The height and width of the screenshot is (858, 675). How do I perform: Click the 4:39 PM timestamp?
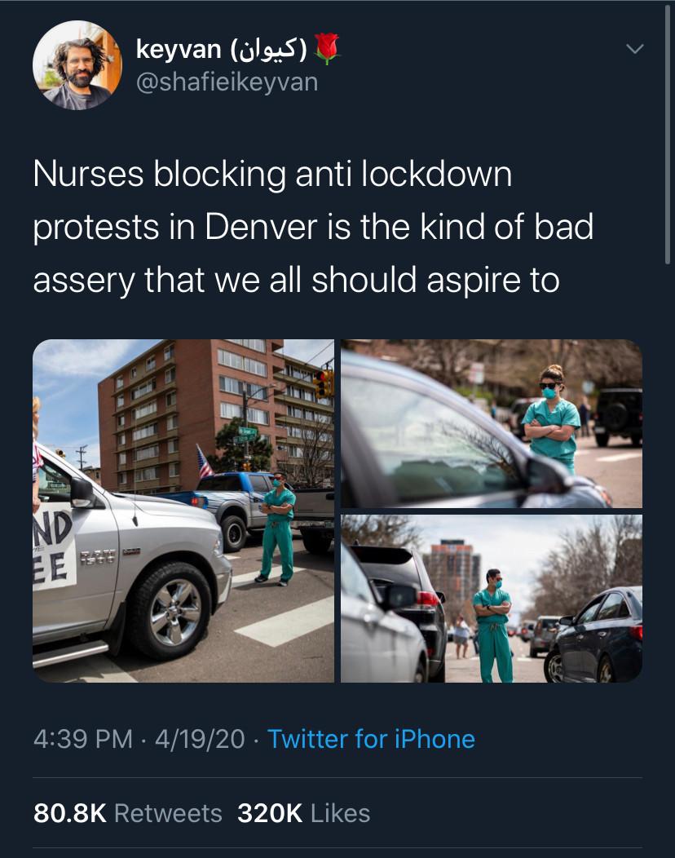click(82, 739)
